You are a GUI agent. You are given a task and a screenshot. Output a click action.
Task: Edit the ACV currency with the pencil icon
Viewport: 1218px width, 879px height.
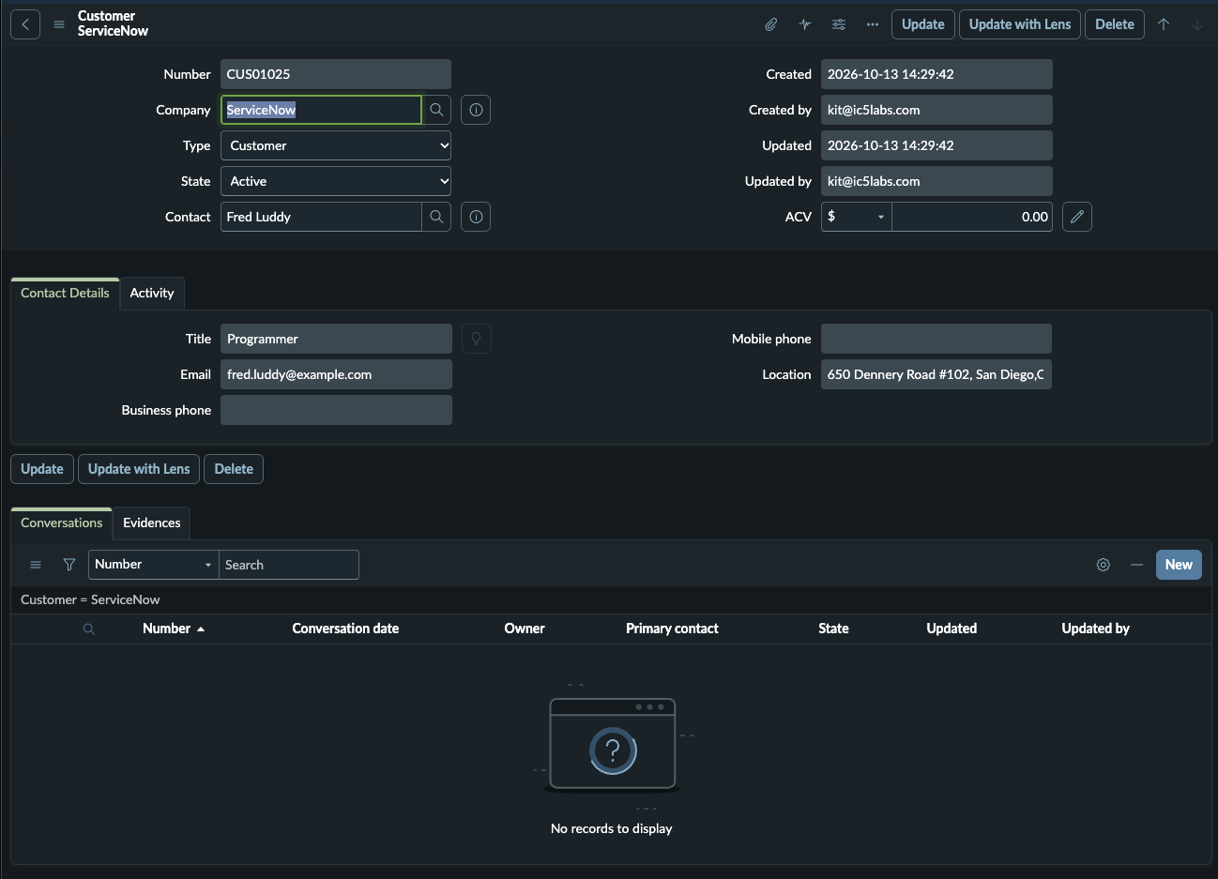[1077, 217]
